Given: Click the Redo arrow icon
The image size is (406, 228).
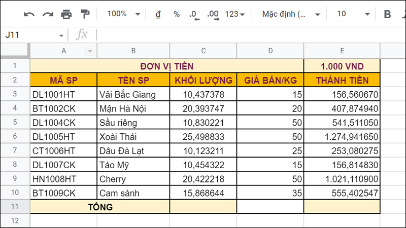Looking at the screenshot, I should pos(48,14).
